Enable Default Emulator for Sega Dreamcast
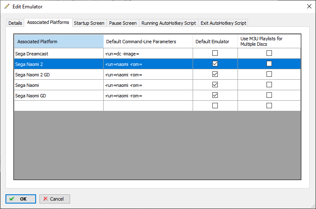Viewport: 316px width, 209px height. [215, 53]
